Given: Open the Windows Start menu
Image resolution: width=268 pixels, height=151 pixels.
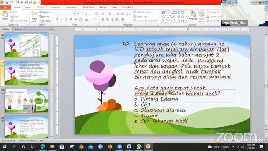Looking at the screenshot, I should pyautogui.click(x=5, y=147).
